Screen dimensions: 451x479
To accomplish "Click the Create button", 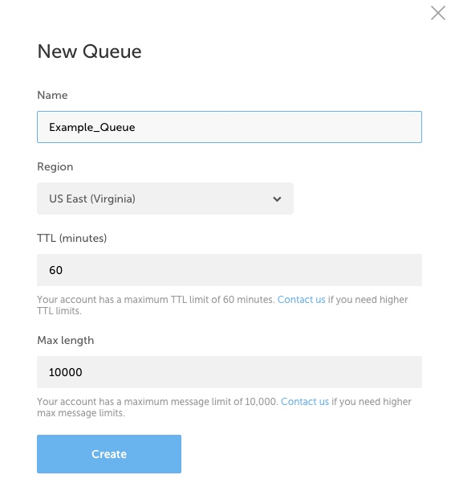I will coord(109,454).
